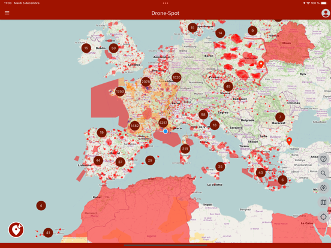Tap the clock showing 11:03

[x=8, y=3]
